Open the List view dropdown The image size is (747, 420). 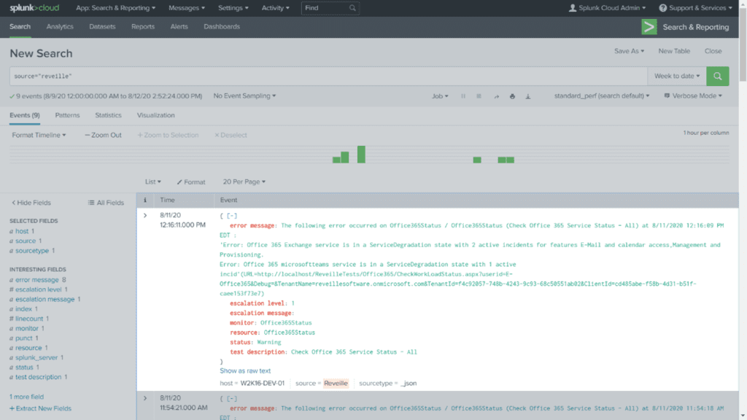pyautogui.click(x=153, y=182)
